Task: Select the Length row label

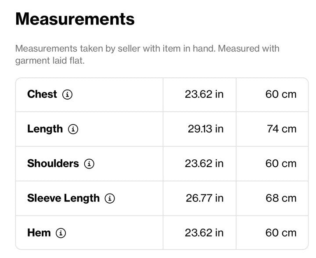Action: 45,129
